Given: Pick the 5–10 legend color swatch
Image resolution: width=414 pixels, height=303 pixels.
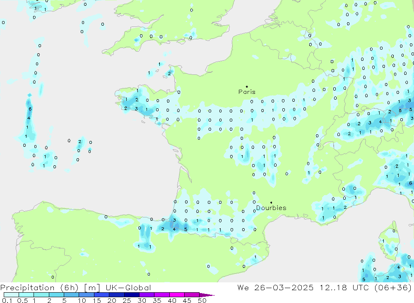Looking at the screenshot, I should point(72,295).
